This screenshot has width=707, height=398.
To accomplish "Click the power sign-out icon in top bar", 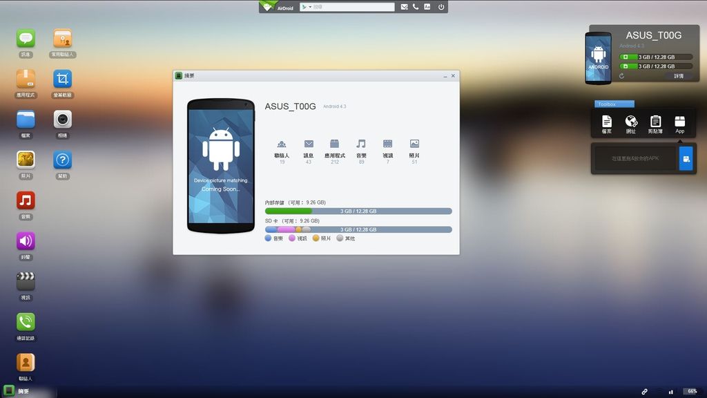I will [441, 7].
